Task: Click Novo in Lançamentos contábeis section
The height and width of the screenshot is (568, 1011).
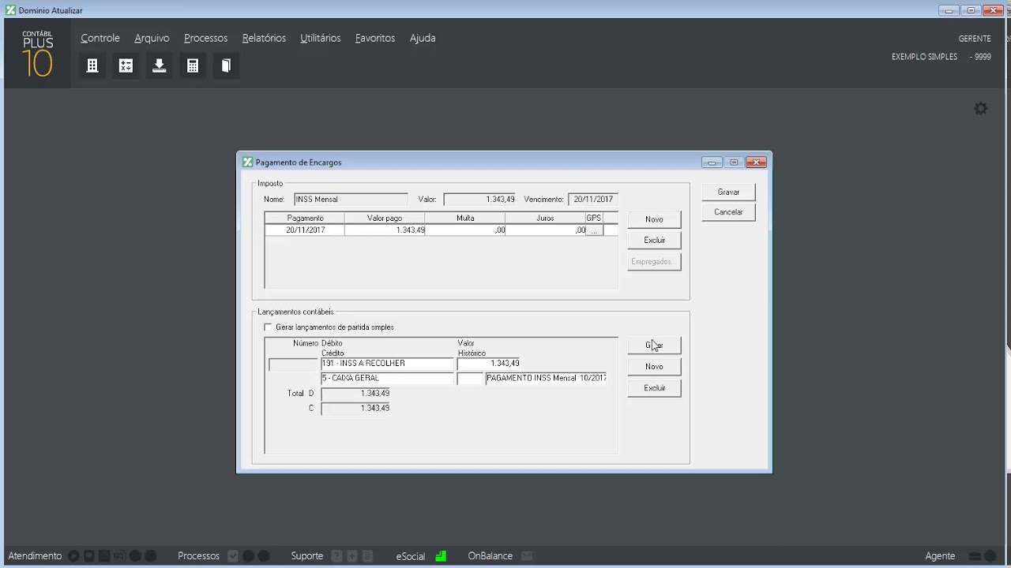Action: pyautogui.click(x=654, y=367)
